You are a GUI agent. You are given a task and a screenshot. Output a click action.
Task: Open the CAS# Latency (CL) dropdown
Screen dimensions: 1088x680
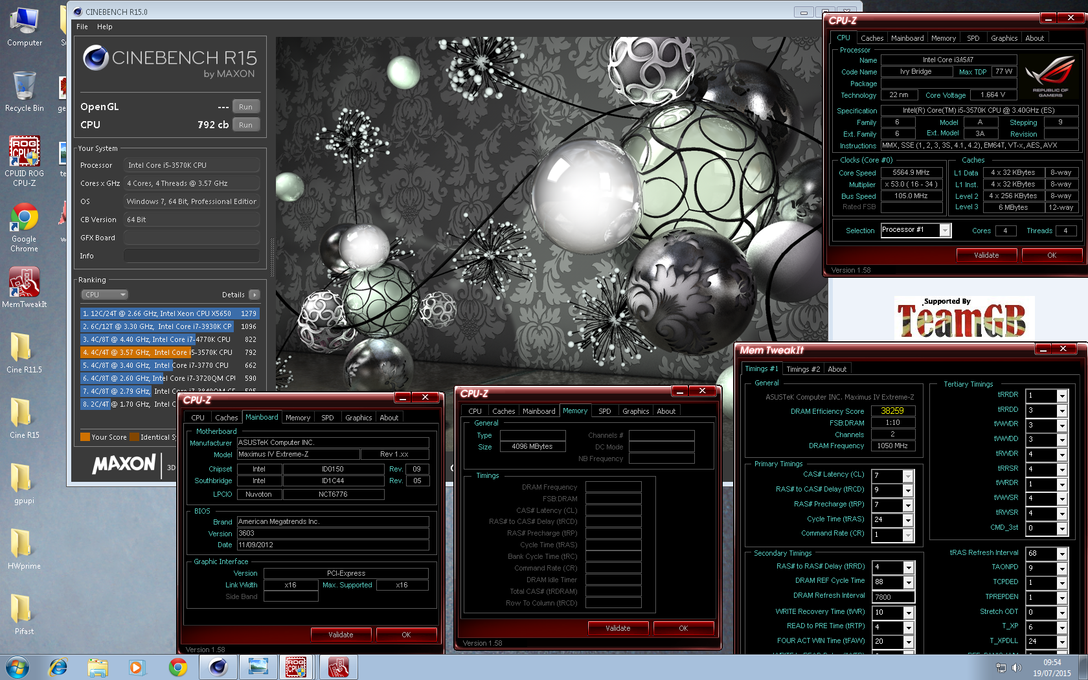coord(908,476)
